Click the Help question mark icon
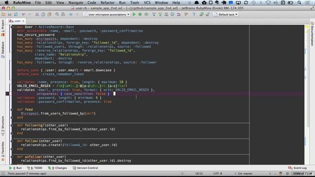 click(194, 14)
